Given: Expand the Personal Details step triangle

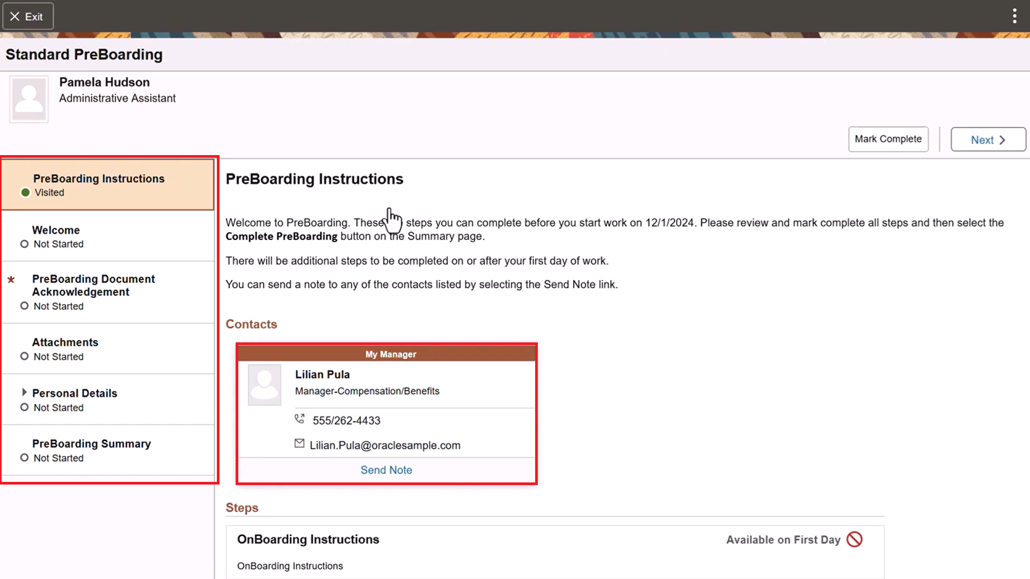Looking at the screenshot, I should tap(24, 393).
